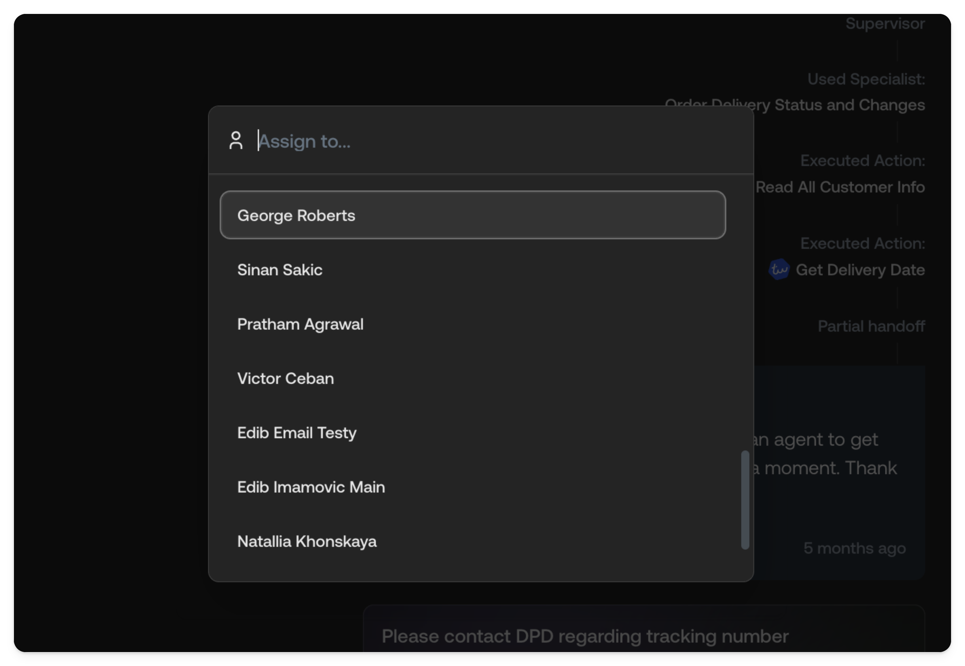
Task: Select George Roberts as the assignee
Action: pyautogui.click(x=472, y=215)
